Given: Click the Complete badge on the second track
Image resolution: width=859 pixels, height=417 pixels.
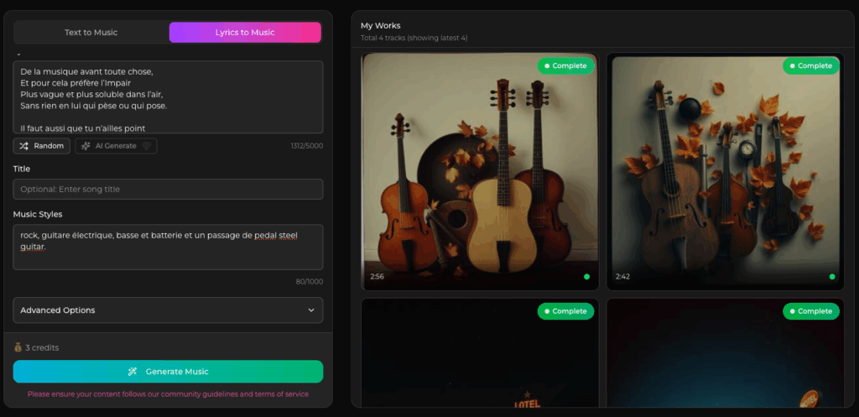Looking at the screenshot, I should 810,65.
